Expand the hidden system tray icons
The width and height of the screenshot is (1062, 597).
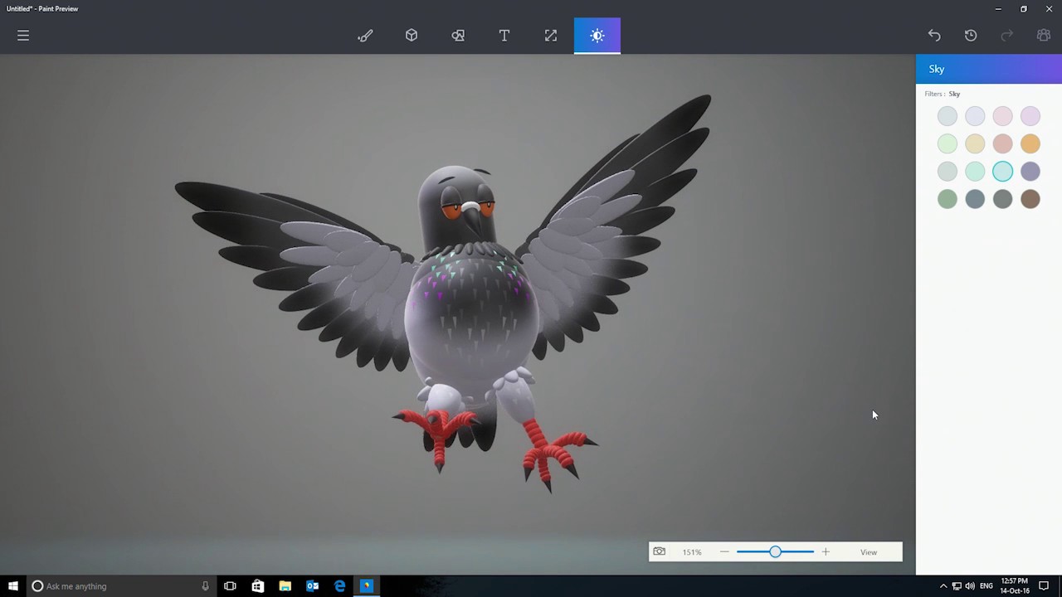click(x=943, y=586)
